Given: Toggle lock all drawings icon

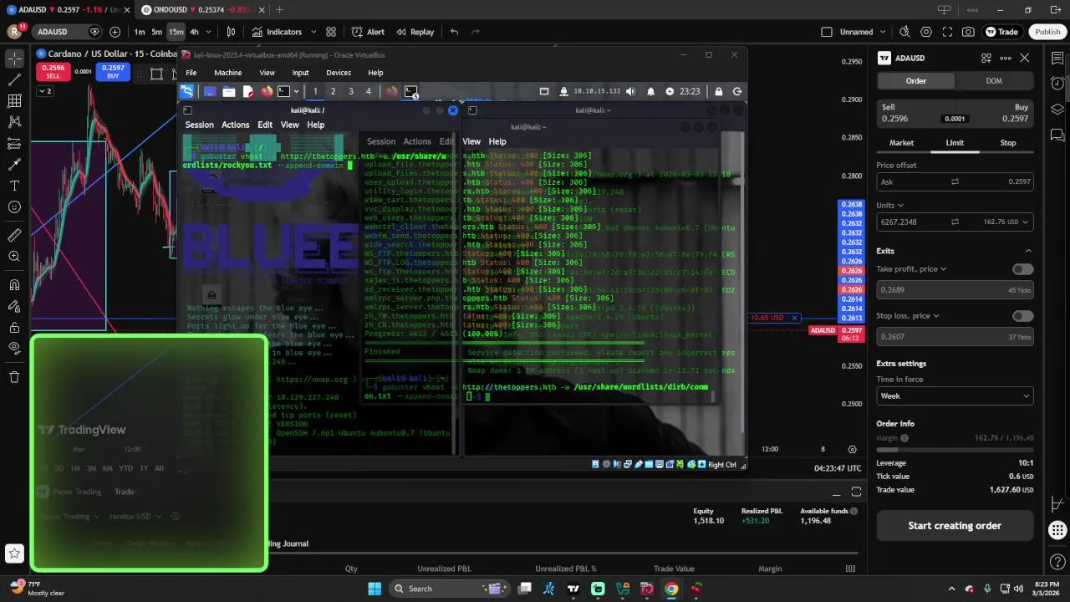Looking at the screenshot, I should (14, 328).
